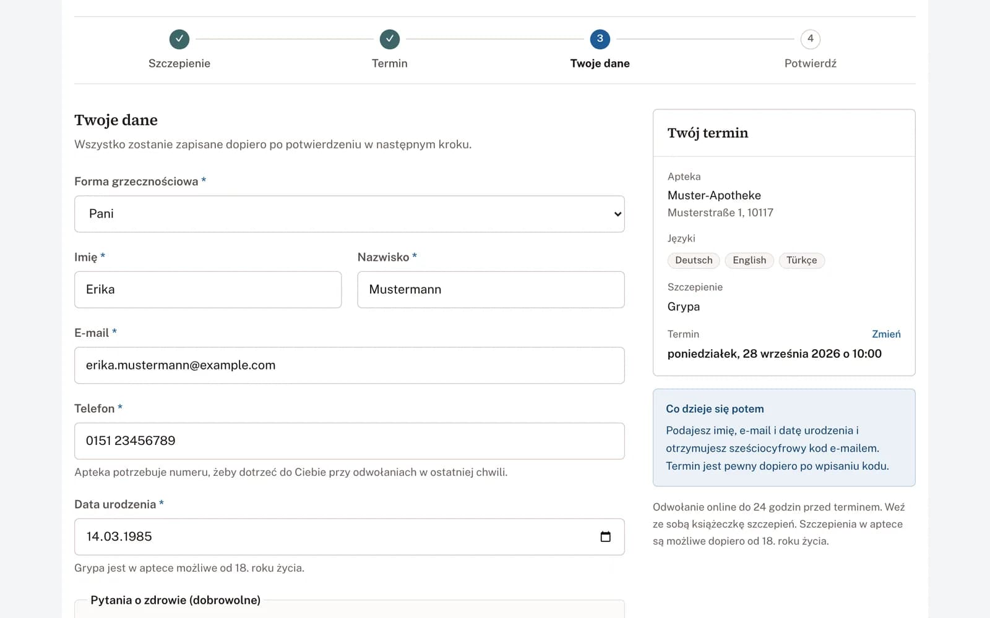
Task: Click the English language tag
Action: (x=749, y=260)
